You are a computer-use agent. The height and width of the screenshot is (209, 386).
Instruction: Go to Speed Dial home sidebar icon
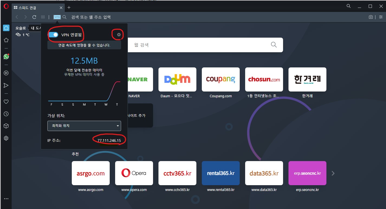coord(6,28)
